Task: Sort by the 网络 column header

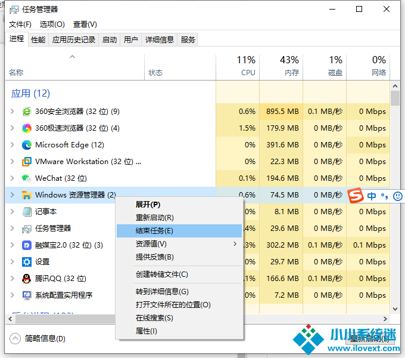Action: (368, 67)
